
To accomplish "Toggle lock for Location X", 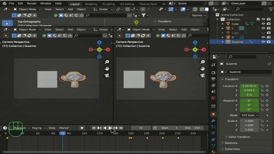I will coord(262,86).
